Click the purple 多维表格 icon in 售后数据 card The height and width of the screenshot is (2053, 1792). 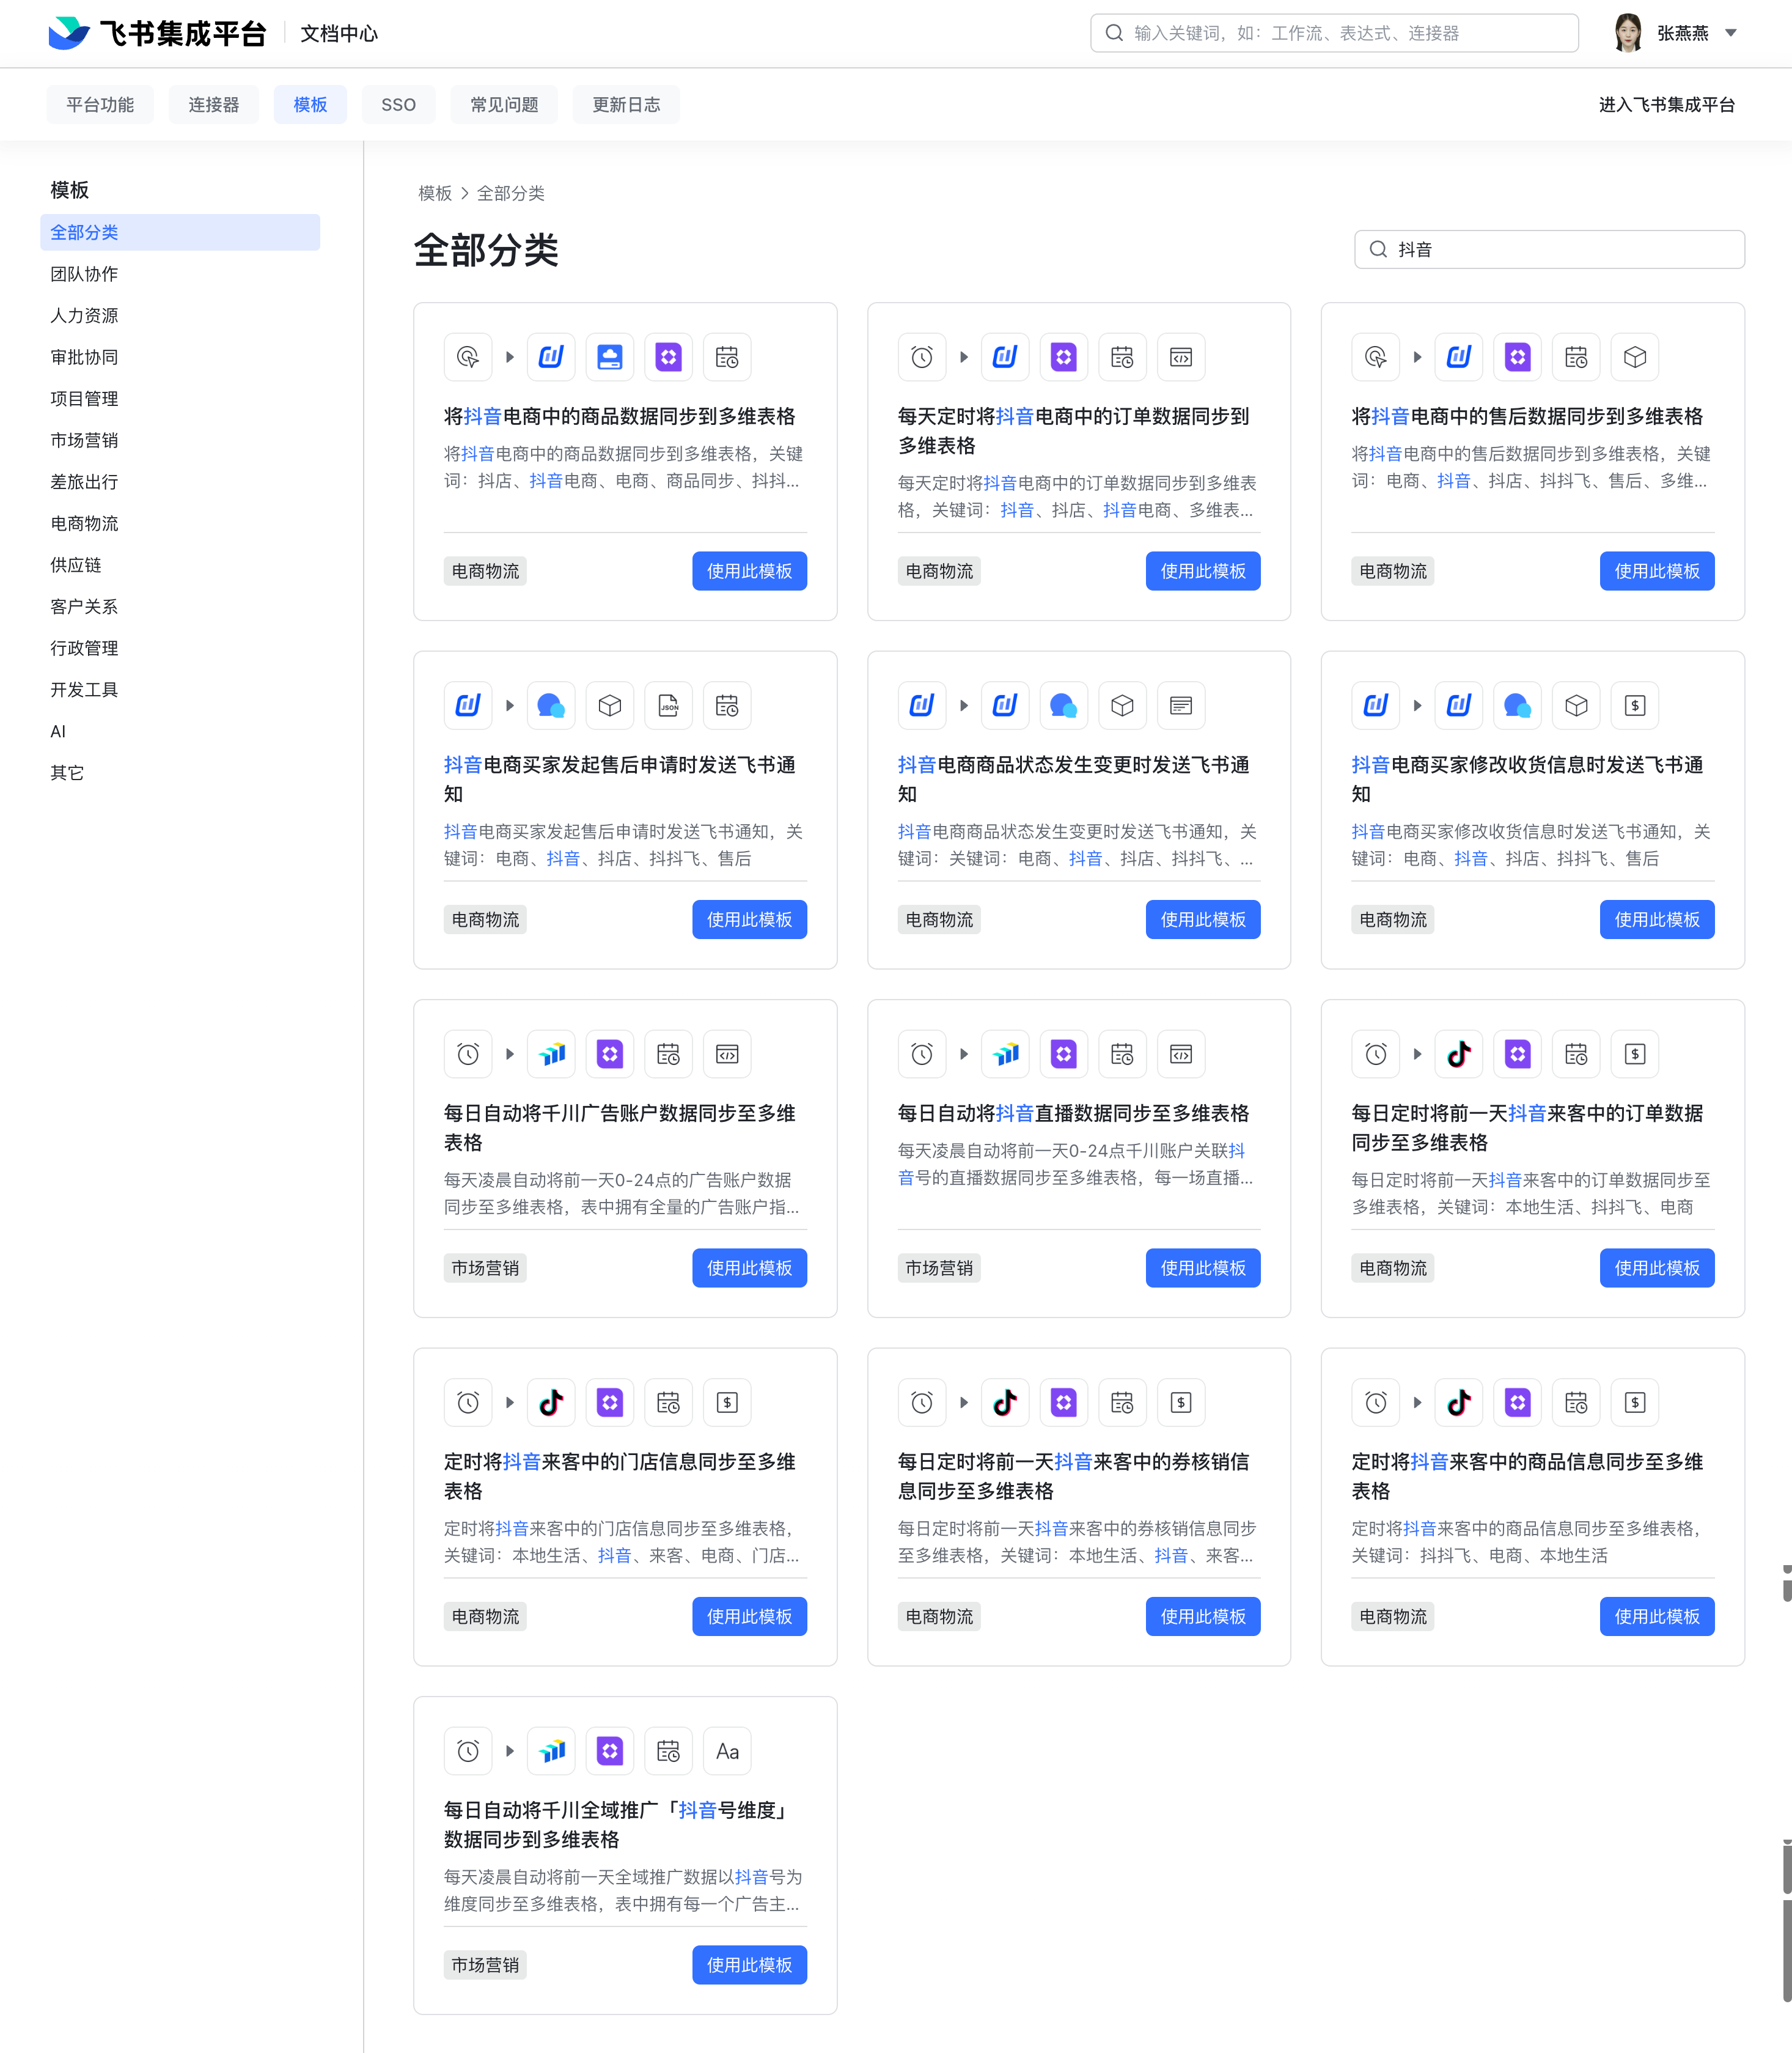[x=1517, y=357]
